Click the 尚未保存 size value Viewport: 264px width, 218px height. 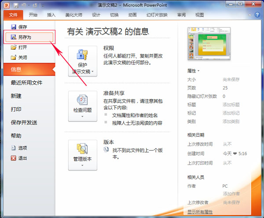pos(231,80)
